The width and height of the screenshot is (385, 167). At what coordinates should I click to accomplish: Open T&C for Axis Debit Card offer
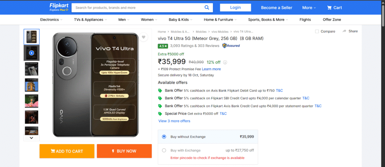tap(279, 90)
